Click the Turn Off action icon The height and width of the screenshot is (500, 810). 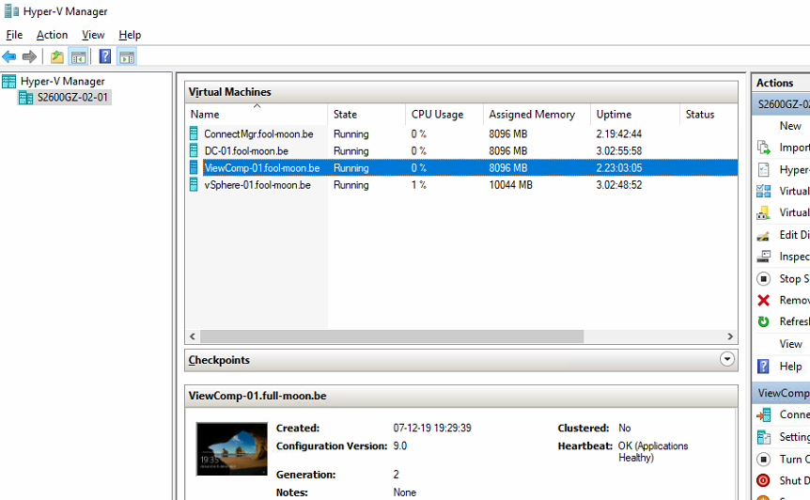(764, 459)
